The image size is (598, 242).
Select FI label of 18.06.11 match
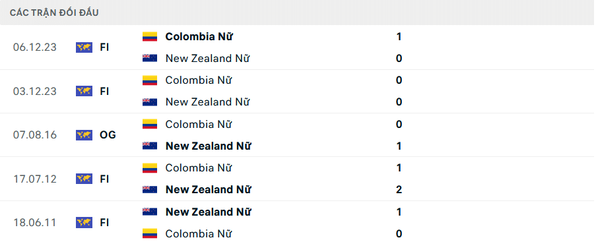point(104,223)
